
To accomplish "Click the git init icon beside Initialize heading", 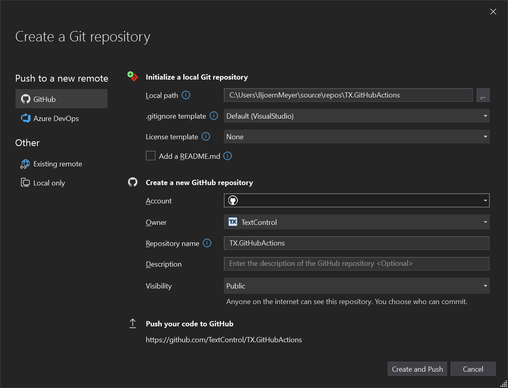I will [133, 76].
